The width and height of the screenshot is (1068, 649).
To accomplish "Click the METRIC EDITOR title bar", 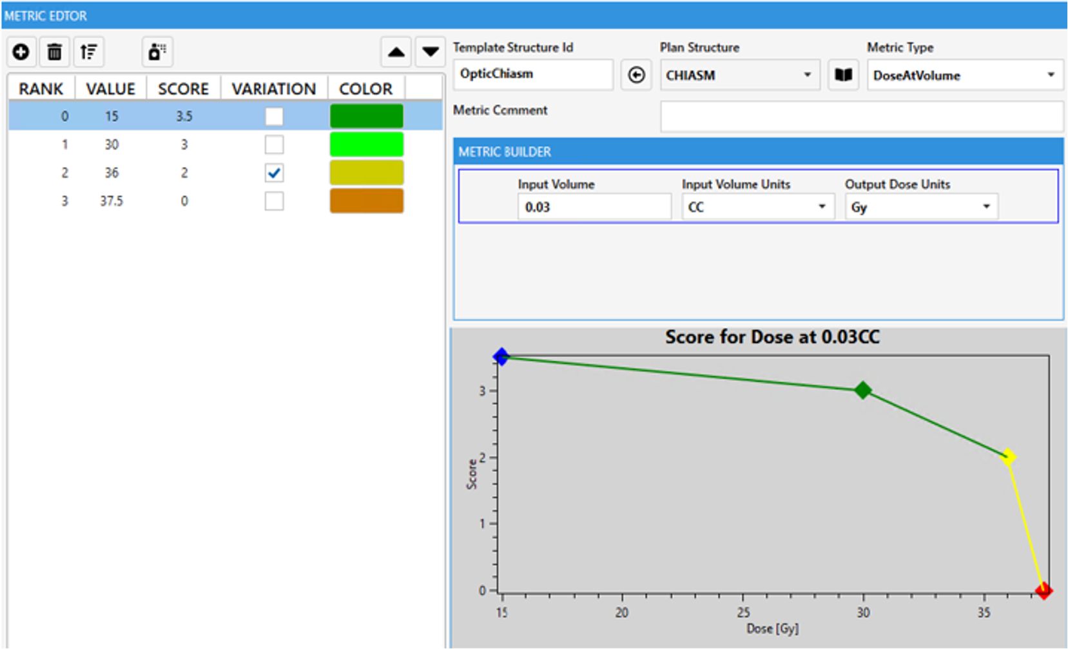I will click(534, 15).
